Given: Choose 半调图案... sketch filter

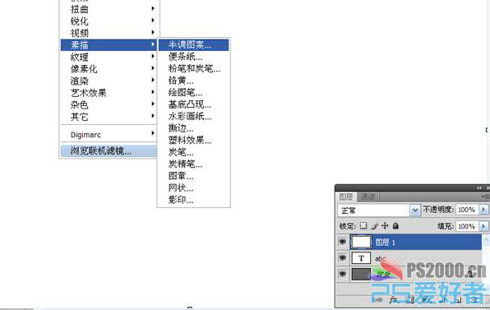Looking at the screenshot, I should point(194,44).
